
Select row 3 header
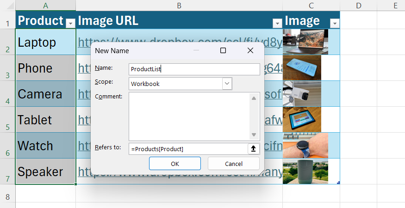coord(8,68)
